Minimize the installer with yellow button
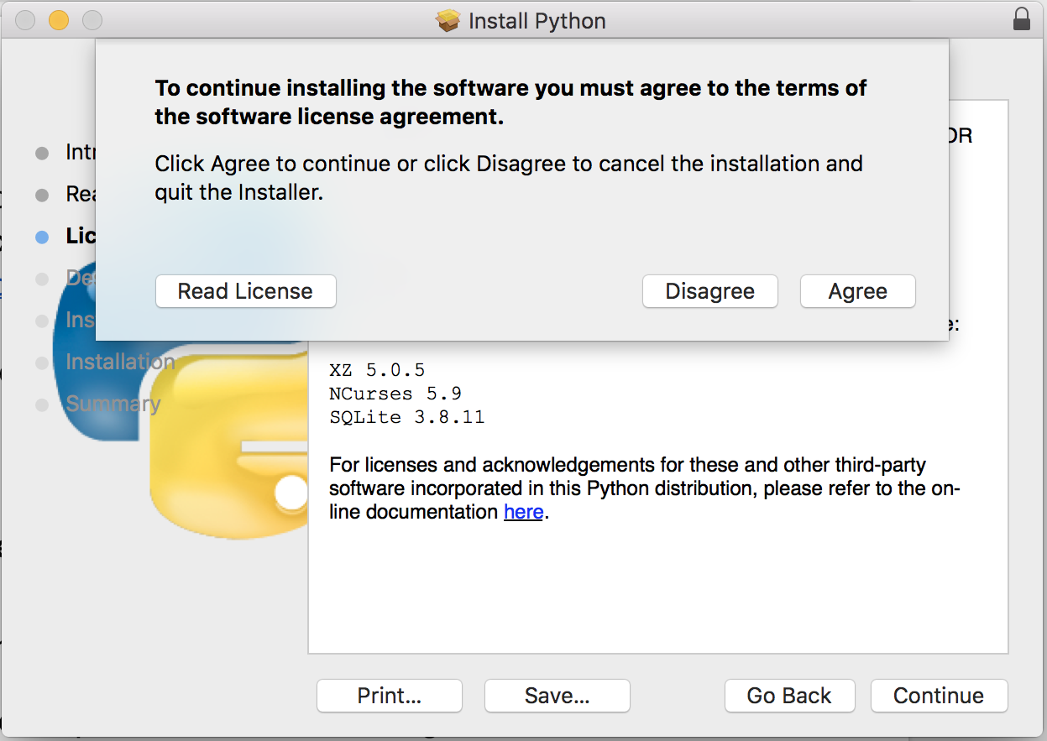Screen dimensions: 1047x741 [58, 20]
